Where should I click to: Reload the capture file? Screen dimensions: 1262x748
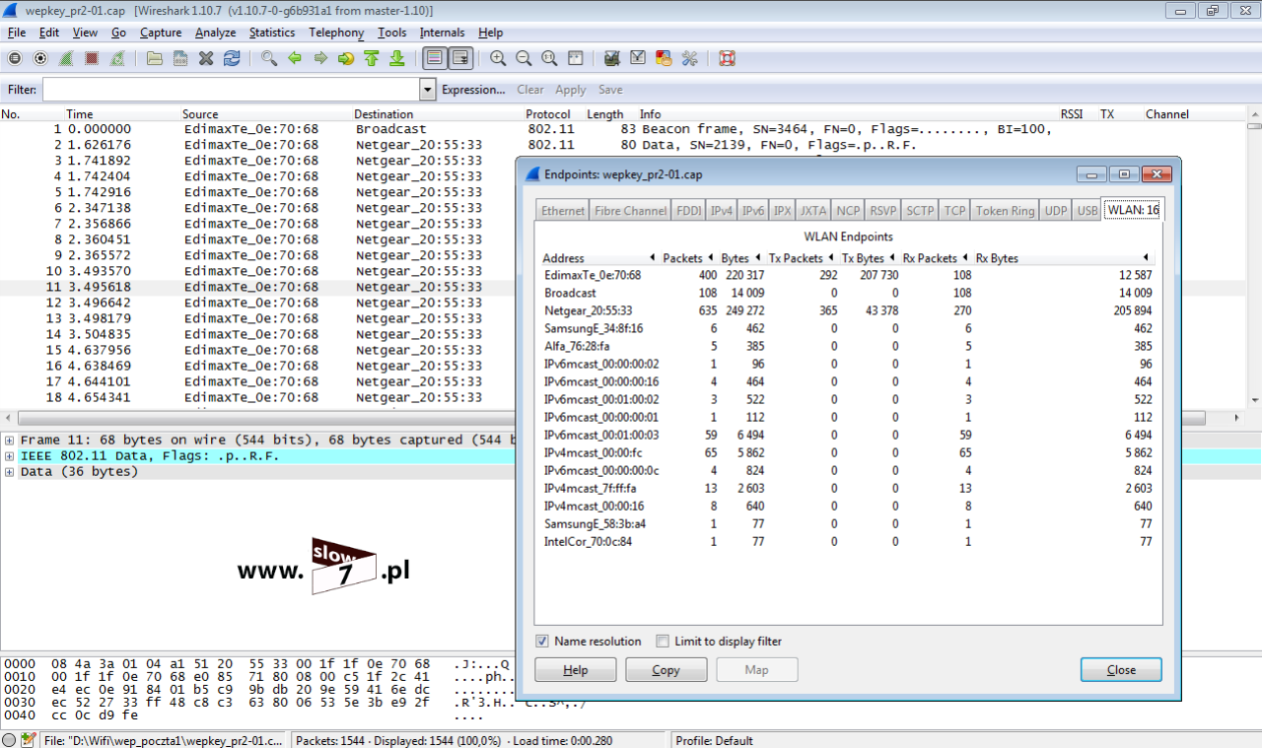point(232,58)
